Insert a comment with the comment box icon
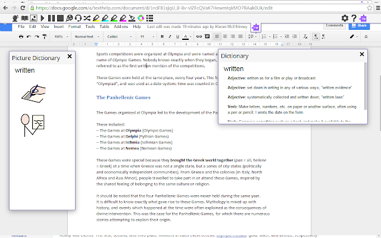 [207, 37]
